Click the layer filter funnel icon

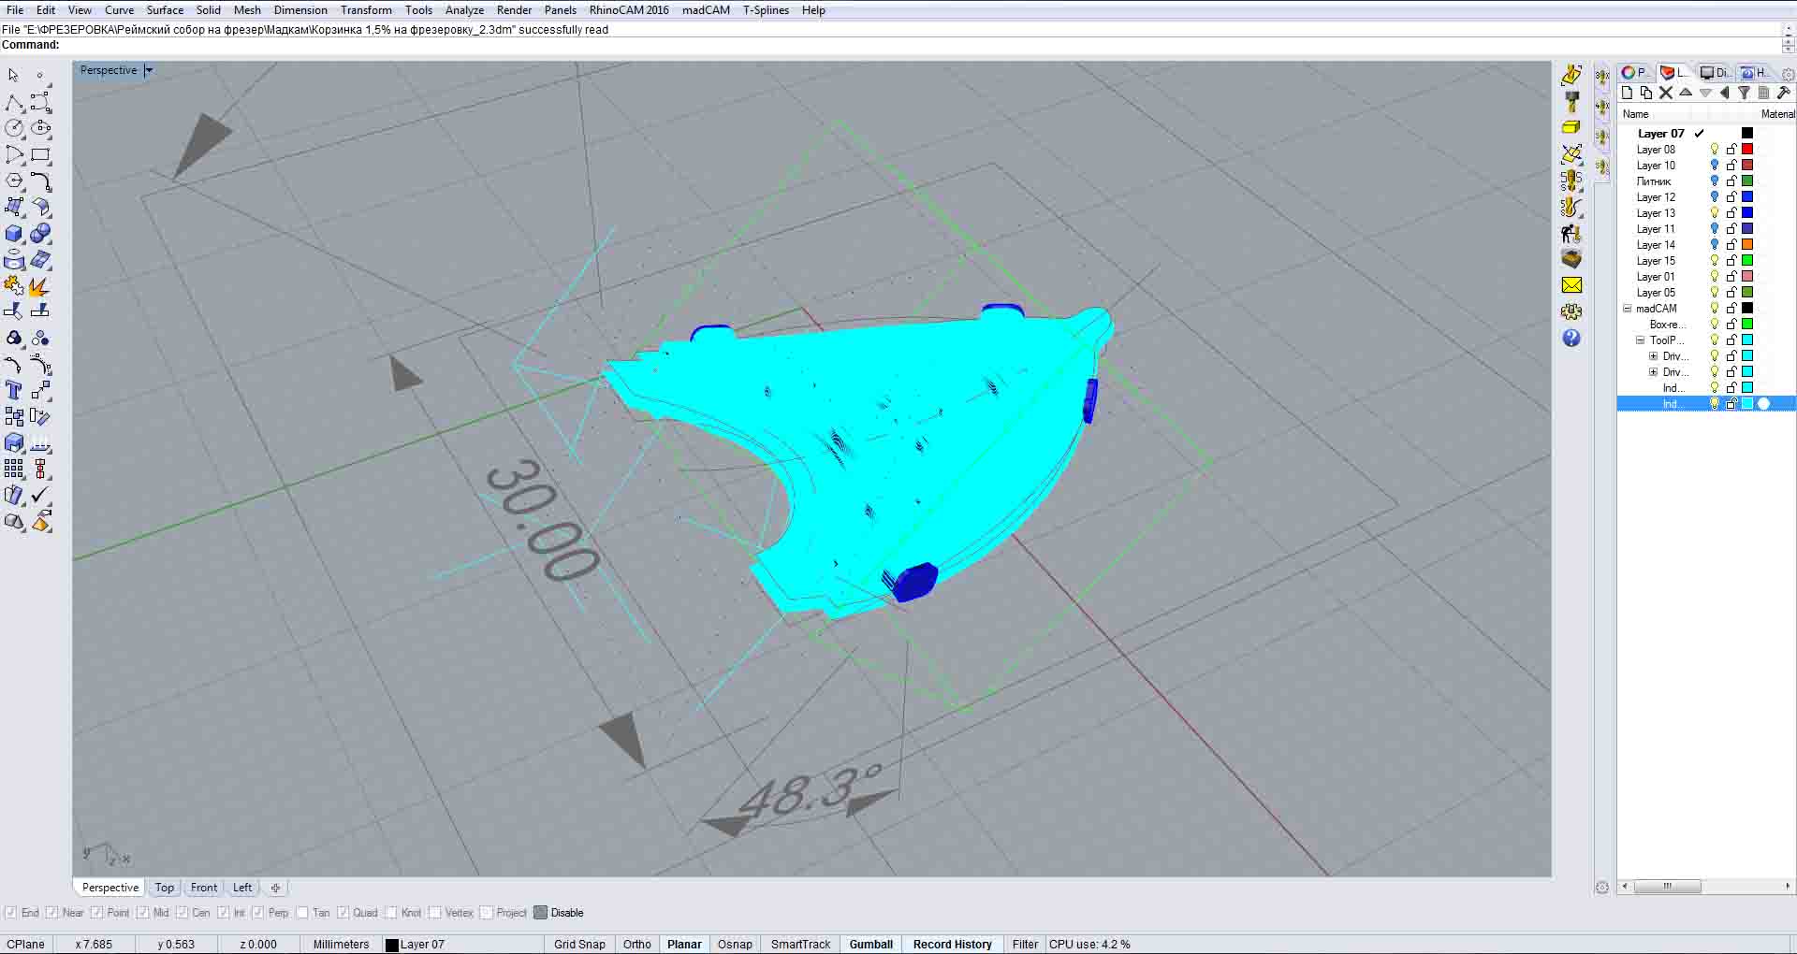1744,93
